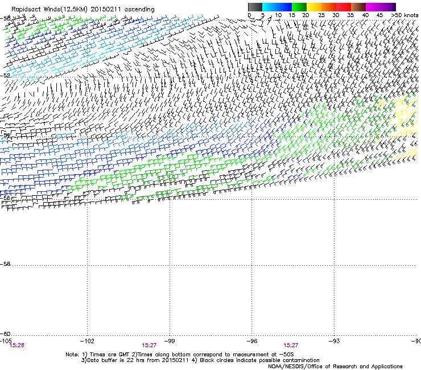Viewport: 421px width, 370px height.
Task: Click the -60 latitude label
Action: (5, 334)
